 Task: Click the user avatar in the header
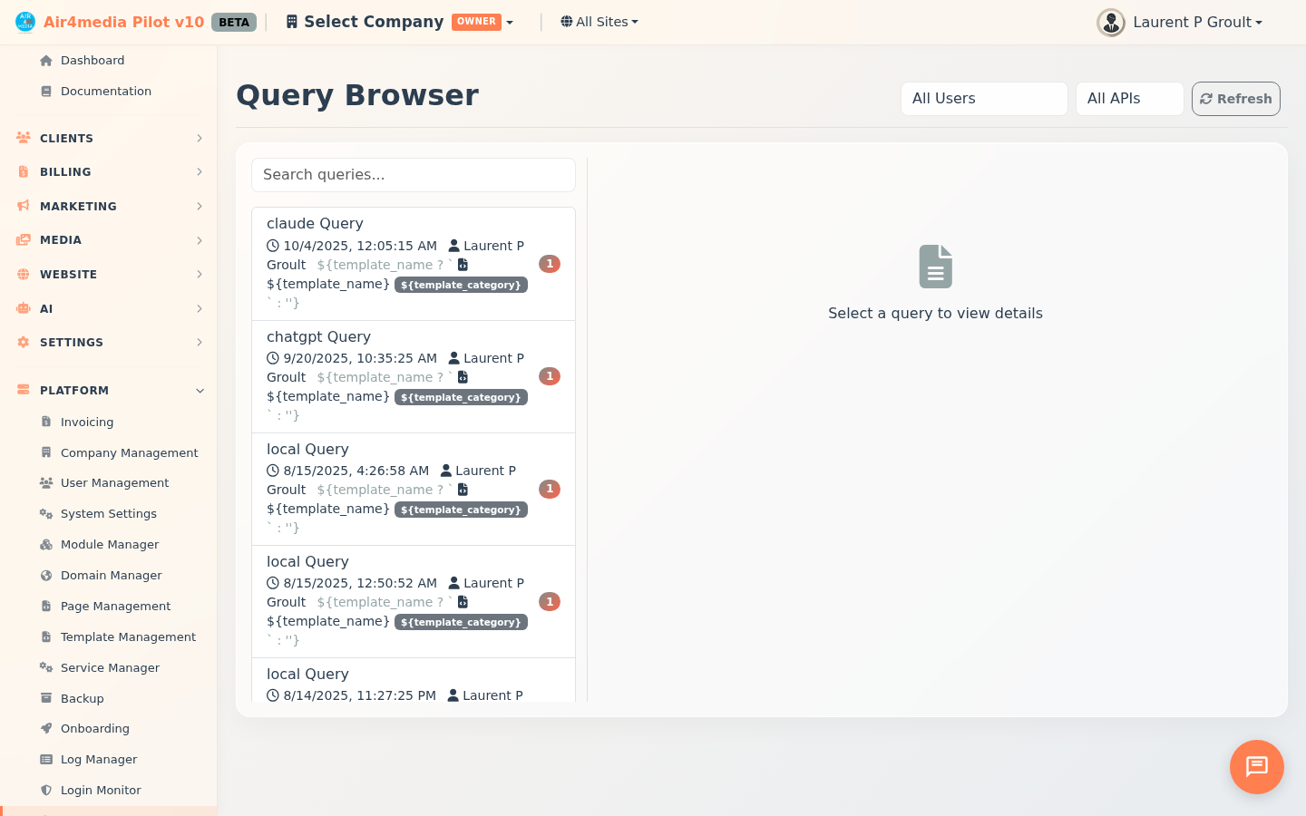pos(1111,22)
